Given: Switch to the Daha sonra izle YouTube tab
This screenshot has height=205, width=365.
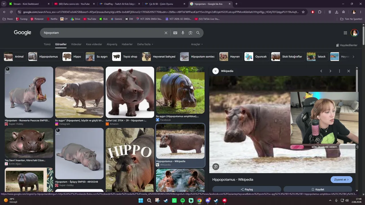Looking at the screenshot, I should coord(74,4).
